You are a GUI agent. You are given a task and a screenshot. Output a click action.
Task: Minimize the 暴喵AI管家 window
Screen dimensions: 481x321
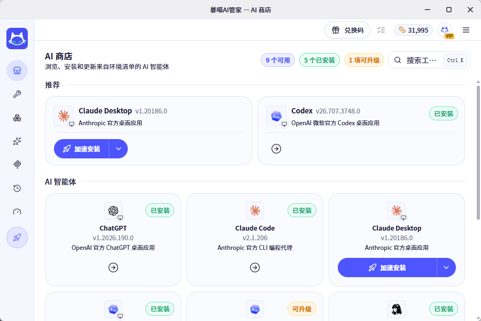(x=428, y=10)
